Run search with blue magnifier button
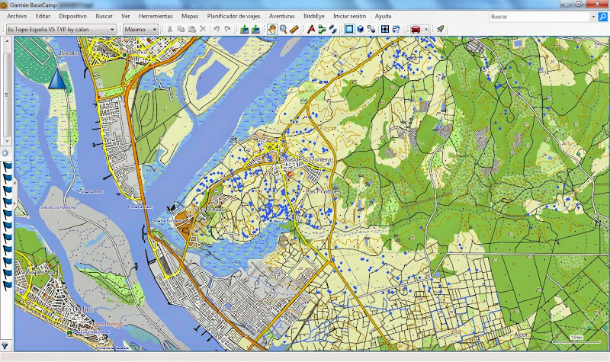 (x=602, y=17)
